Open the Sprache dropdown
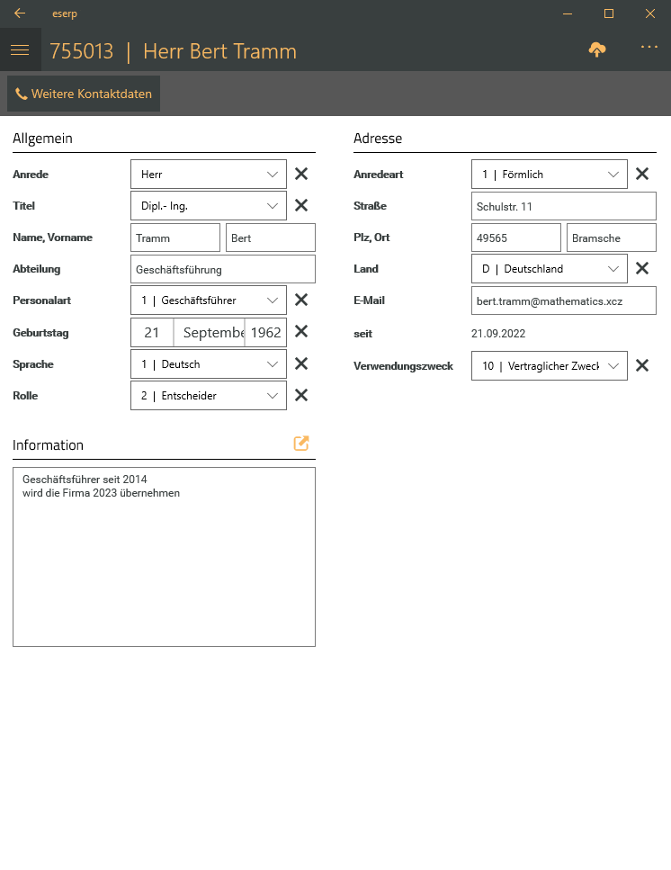 click(x=209, y=364)
